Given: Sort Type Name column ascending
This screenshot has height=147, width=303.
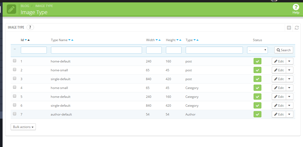Looking at the screenshot, I should (x=72, y=40).
